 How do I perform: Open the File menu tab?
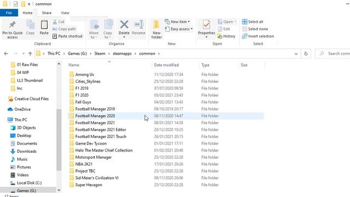point(9,13)
